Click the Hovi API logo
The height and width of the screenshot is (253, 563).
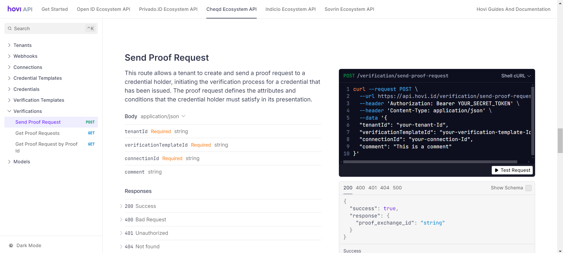(20, 9)
